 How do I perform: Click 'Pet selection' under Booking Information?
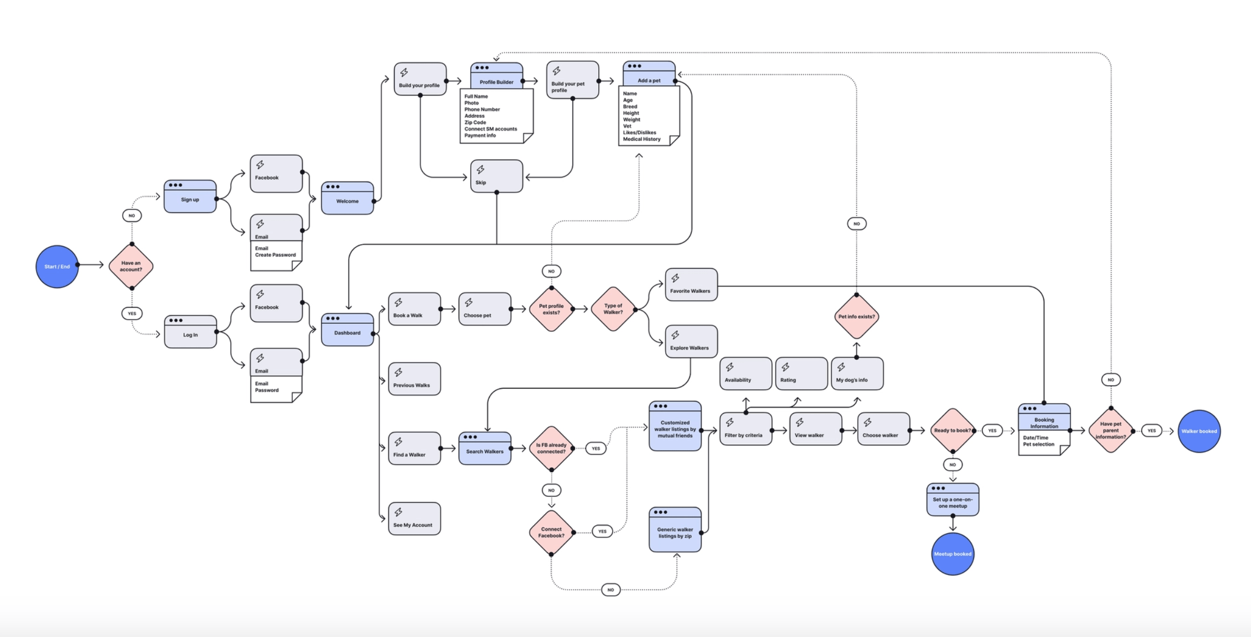[1038, 444]
